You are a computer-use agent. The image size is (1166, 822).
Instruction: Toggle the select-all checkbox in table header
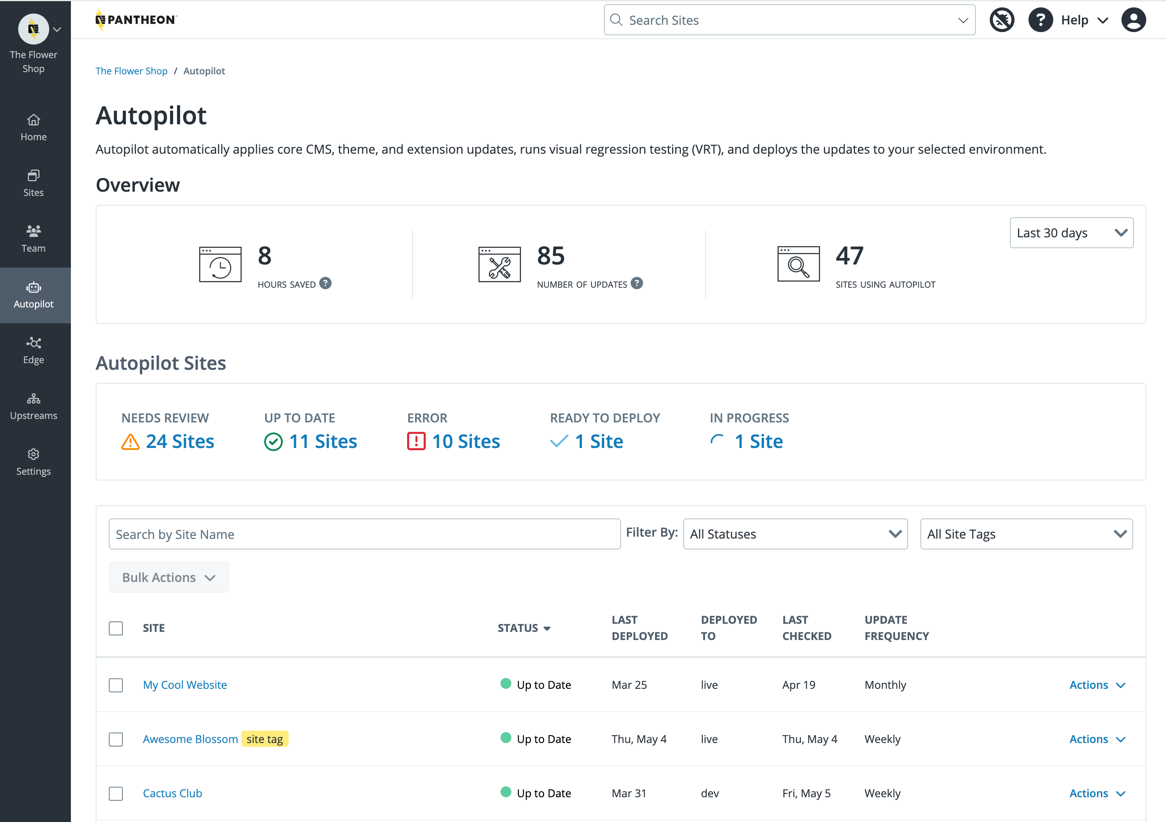[116, 628]
